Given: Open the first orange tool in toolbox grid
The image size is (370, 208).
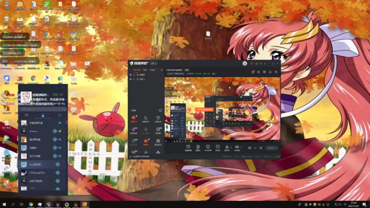Looking at the screenshot, I should [134, 119].
